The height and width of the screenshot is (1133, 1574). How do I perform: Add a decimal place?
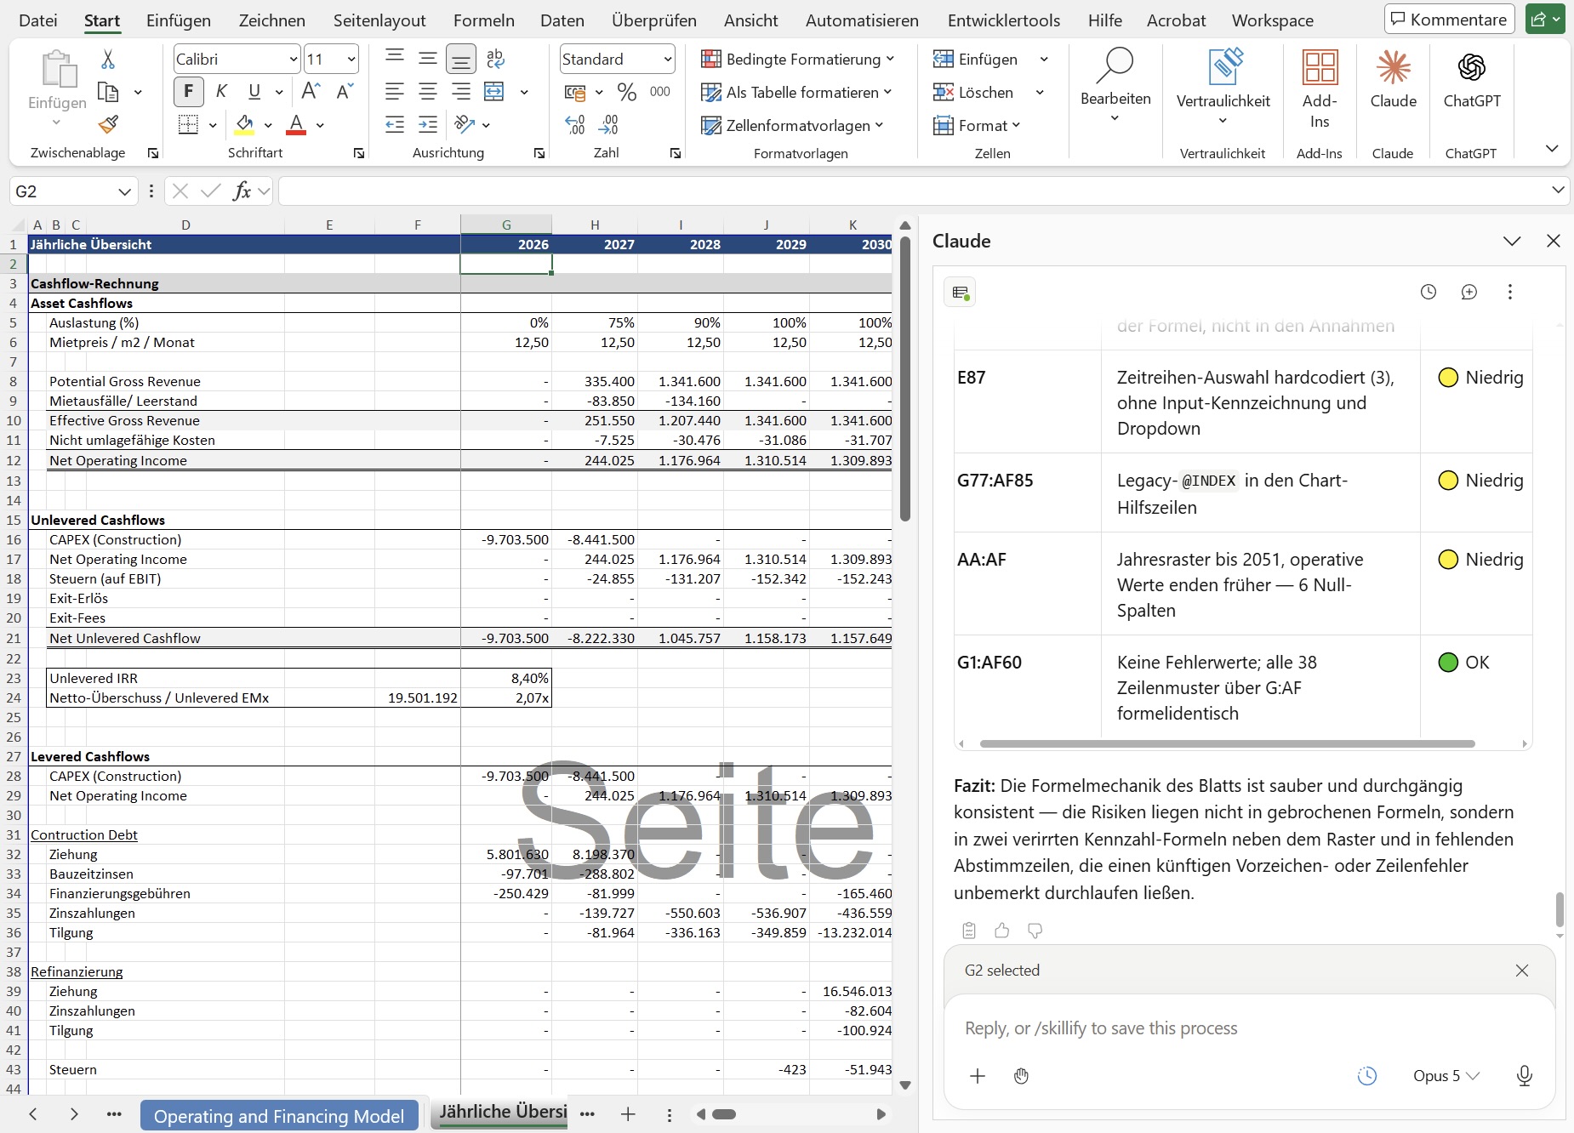tap(575, 125)
